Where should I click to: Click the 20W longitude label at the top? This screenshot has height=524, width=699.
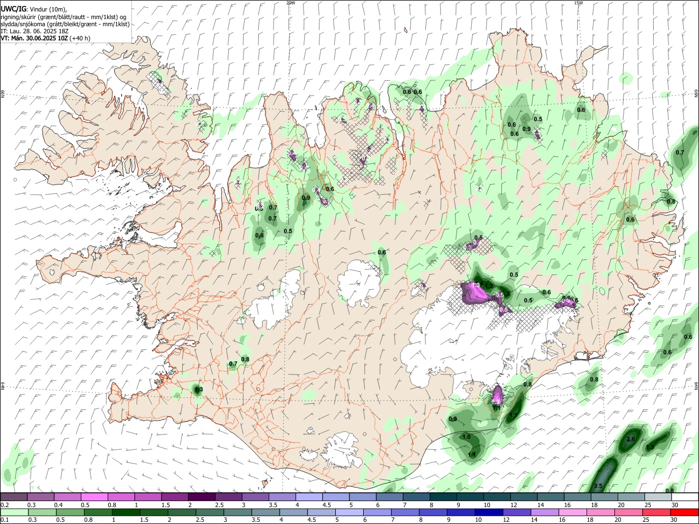pyautogui.click(x=291, y=3)
